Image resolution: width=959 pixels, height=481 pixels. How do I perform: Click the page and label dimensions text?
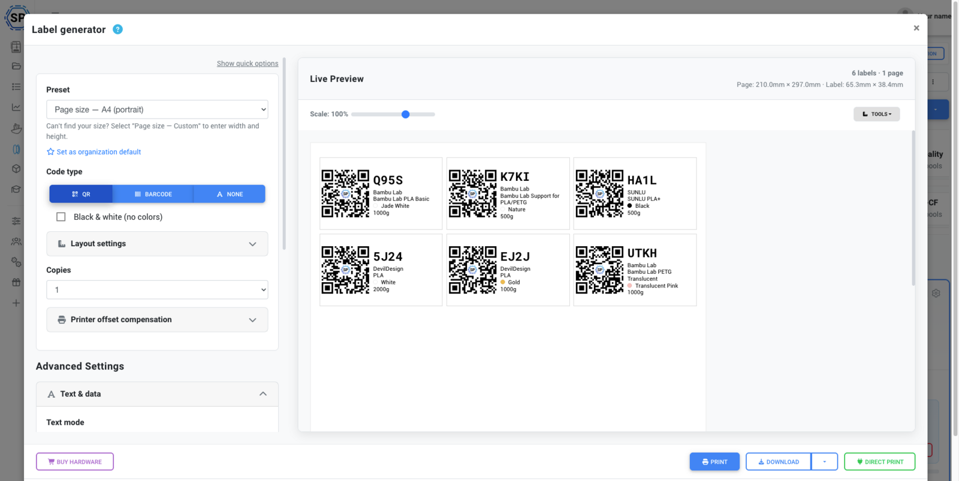[820, 85]
